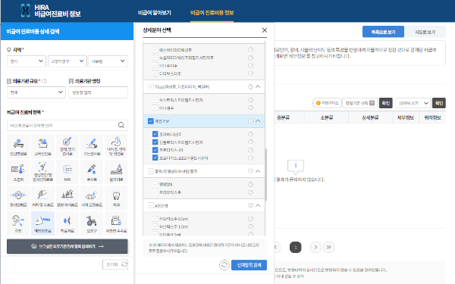Image resolution: width=455 pixels, height=284 pixels.
Task: Click the HIRA logo in the header
Action: [x=51, y=11]
